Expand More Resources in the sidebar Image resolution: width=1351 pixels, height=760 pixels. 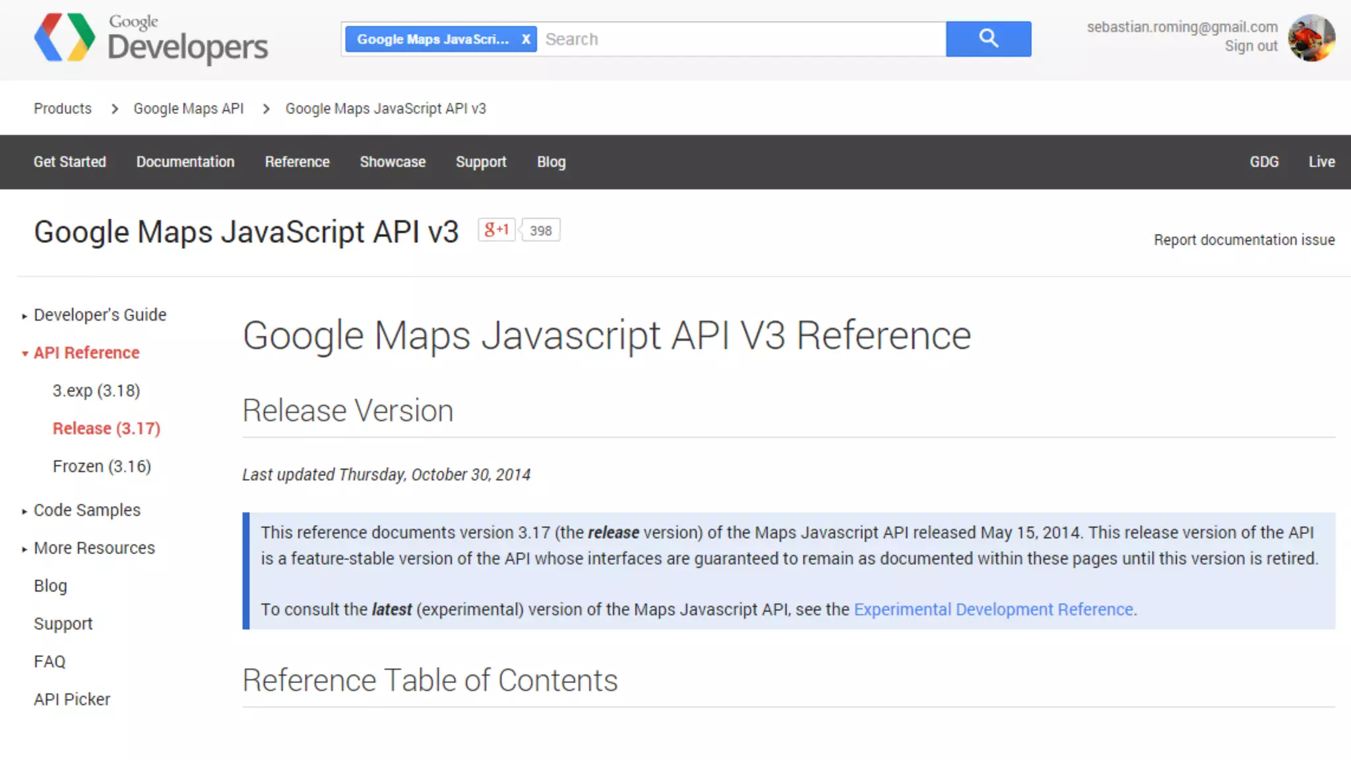[x=24, y=549]
